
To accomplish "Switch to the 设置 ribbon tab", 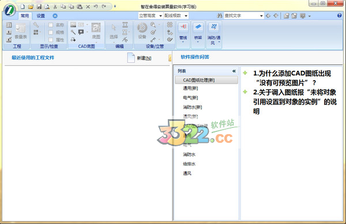I will coord(41,16).
